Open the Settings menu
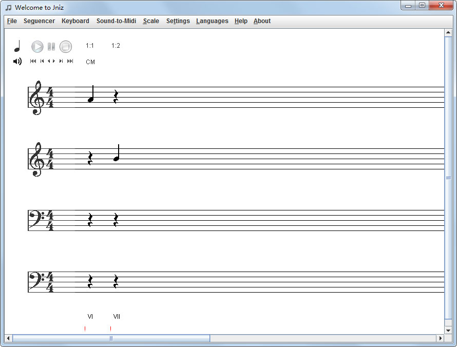The width and height of the screenshot is (457, 347). 178,21
